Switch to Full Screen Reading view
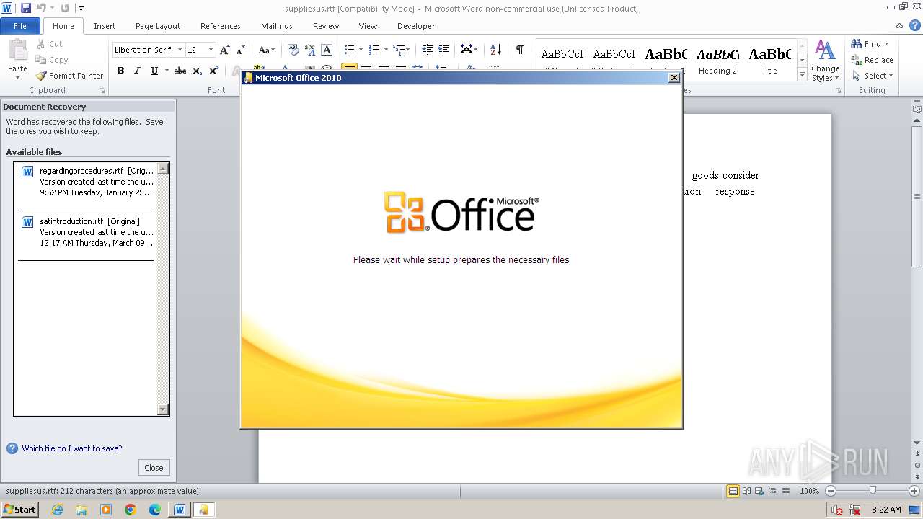Viewport: 923px width, 519px height. click(x=746, y=491)
